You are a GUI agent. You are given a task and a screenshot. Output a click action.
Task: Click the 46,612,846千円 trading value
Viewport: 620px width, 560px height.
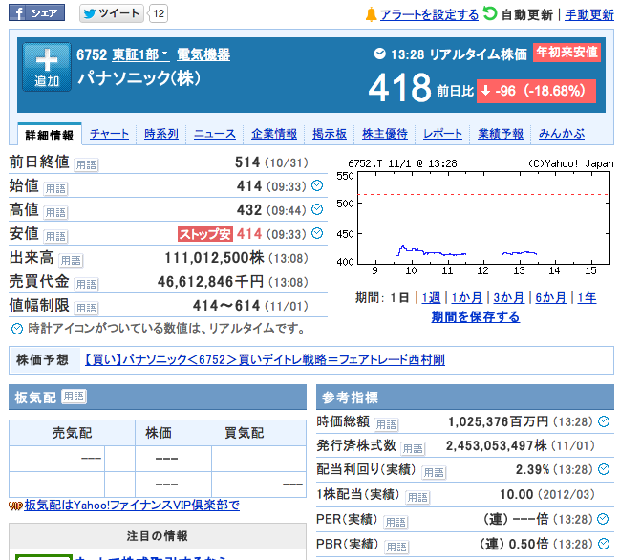210,282
